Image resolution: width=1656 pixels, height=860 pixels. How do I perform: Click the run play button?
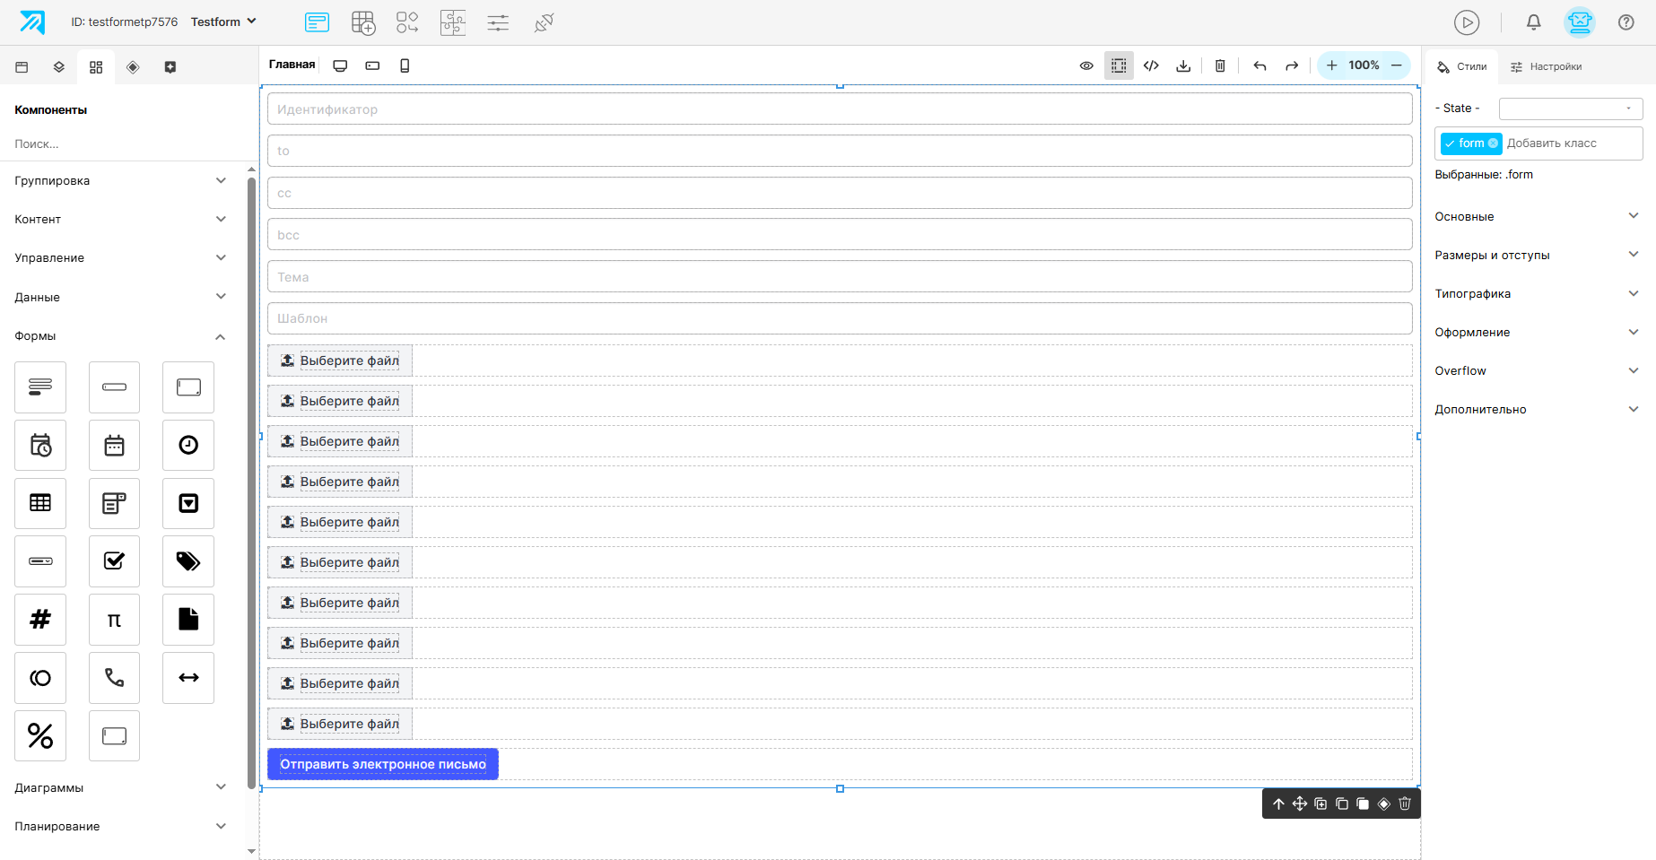tap(1467, 22)
